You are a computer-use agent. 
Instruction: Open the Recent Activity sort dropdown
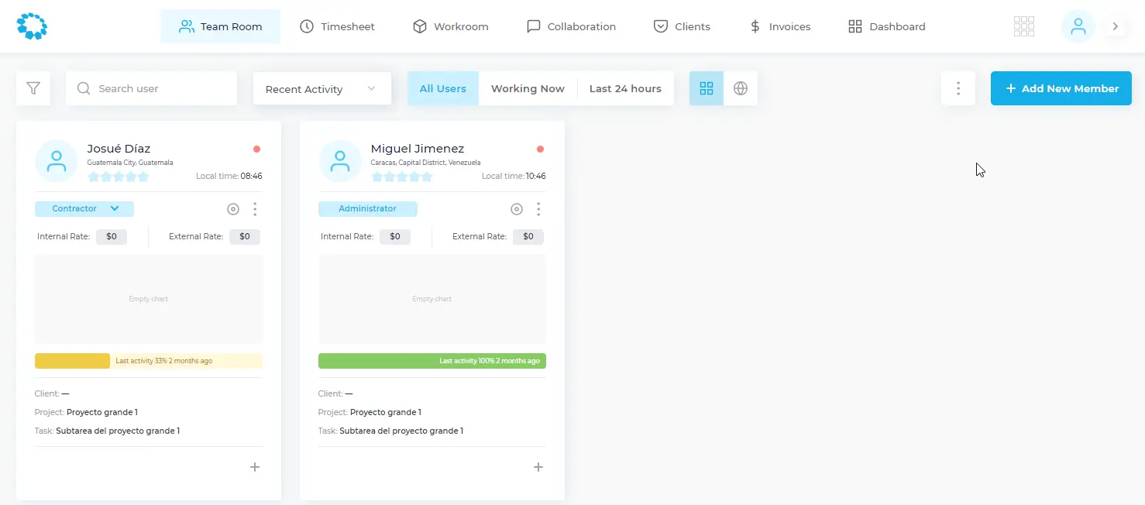click(321, 89)
